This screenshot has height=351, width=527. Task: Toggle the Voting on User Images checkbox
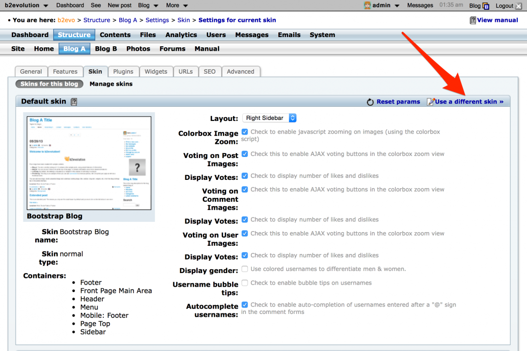pyautogui.click(x=245, y=234)
